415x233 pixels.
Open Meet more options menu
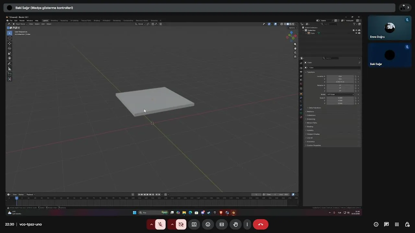click(247, 224)
